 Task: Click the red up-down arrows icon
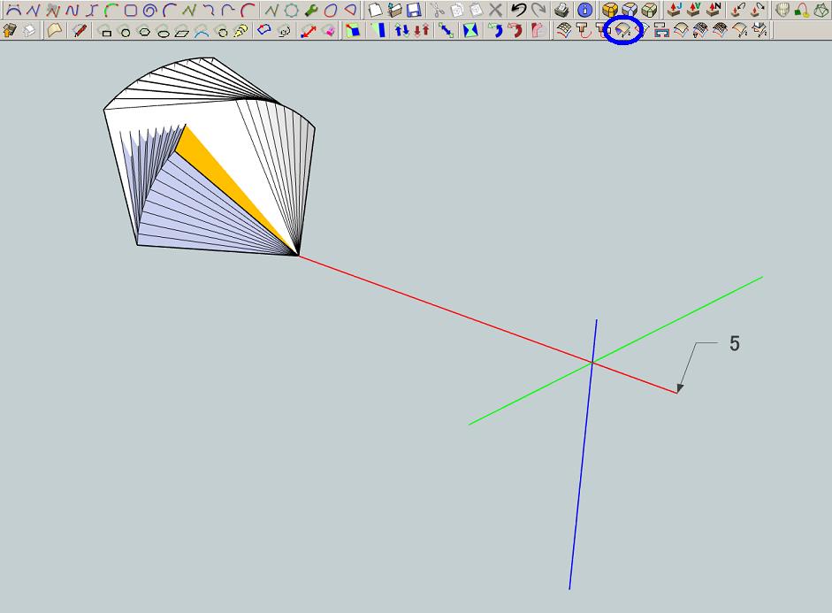pyautogui.click(x=422, y=30)
